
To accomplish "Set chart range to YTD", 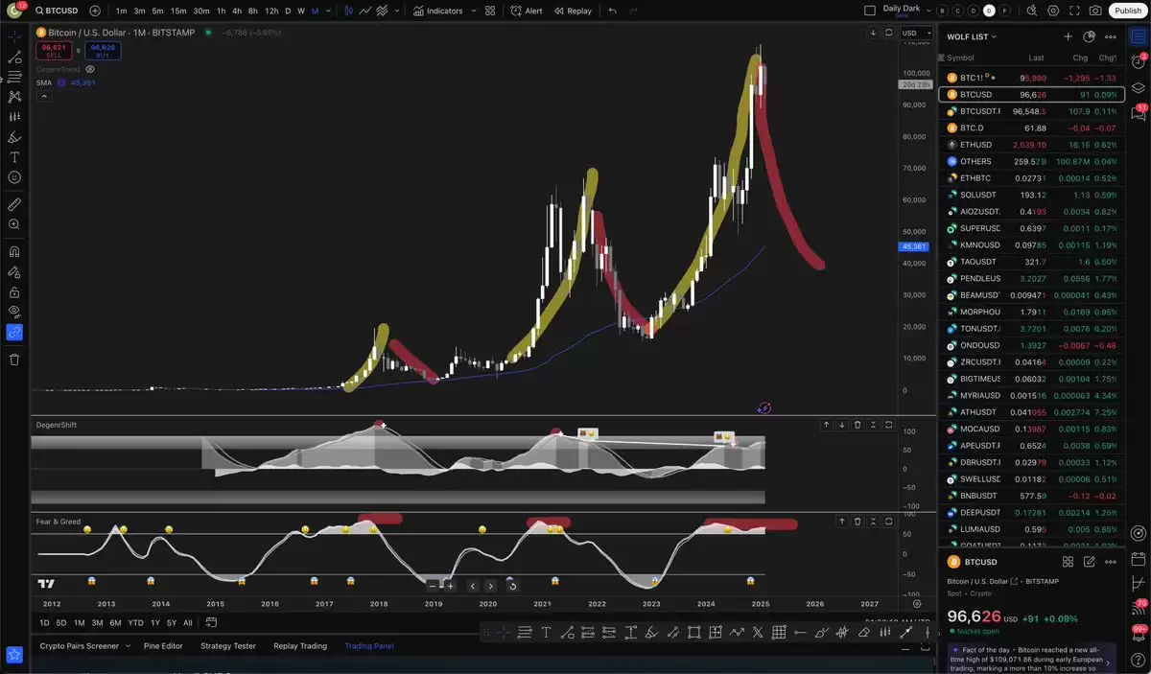I will tap(135, 623).
